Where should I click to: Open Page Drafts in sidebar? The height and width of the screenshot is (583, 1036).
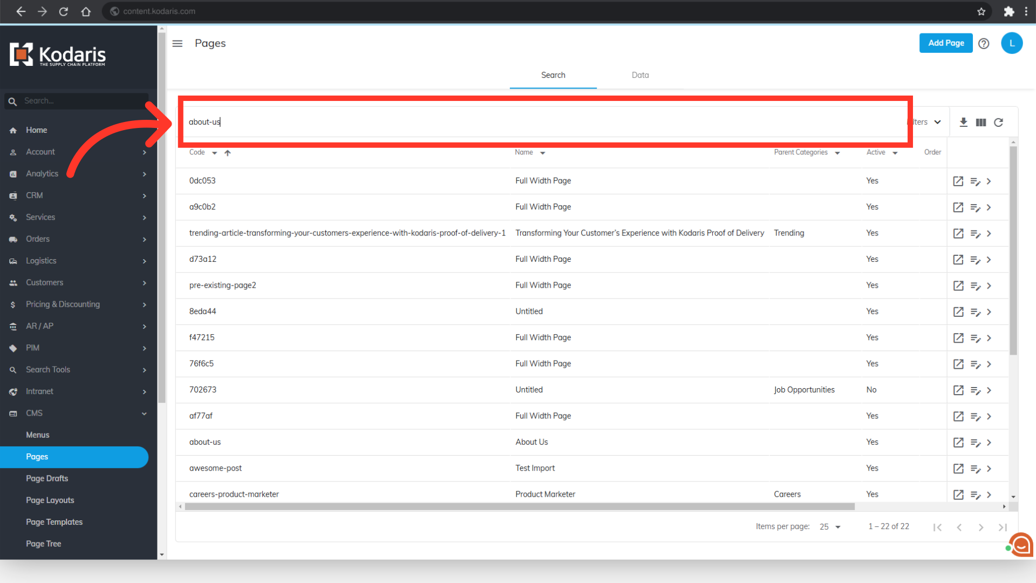(x=47, y=478)
